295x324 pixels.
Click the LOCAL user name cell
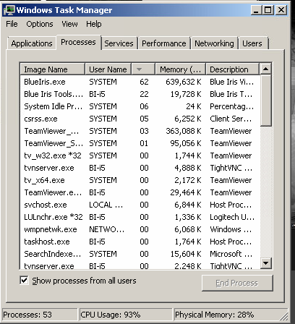pyautogui.click(x=106, y=205)
